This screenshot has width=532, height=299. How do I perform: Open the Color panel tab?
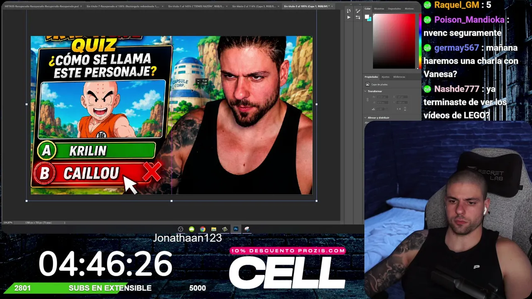pyautogui.click(x=368, y=8)
